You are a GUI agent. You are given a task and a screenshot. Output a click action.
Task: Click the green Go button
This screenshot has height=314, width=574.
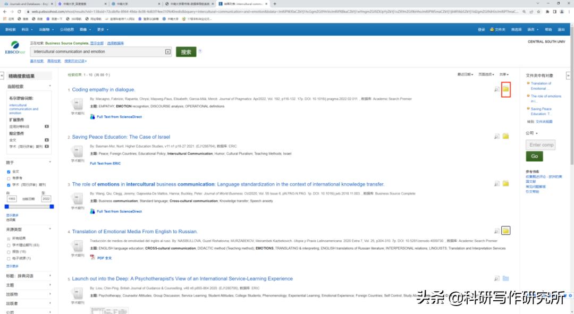(x=535, y=156)
